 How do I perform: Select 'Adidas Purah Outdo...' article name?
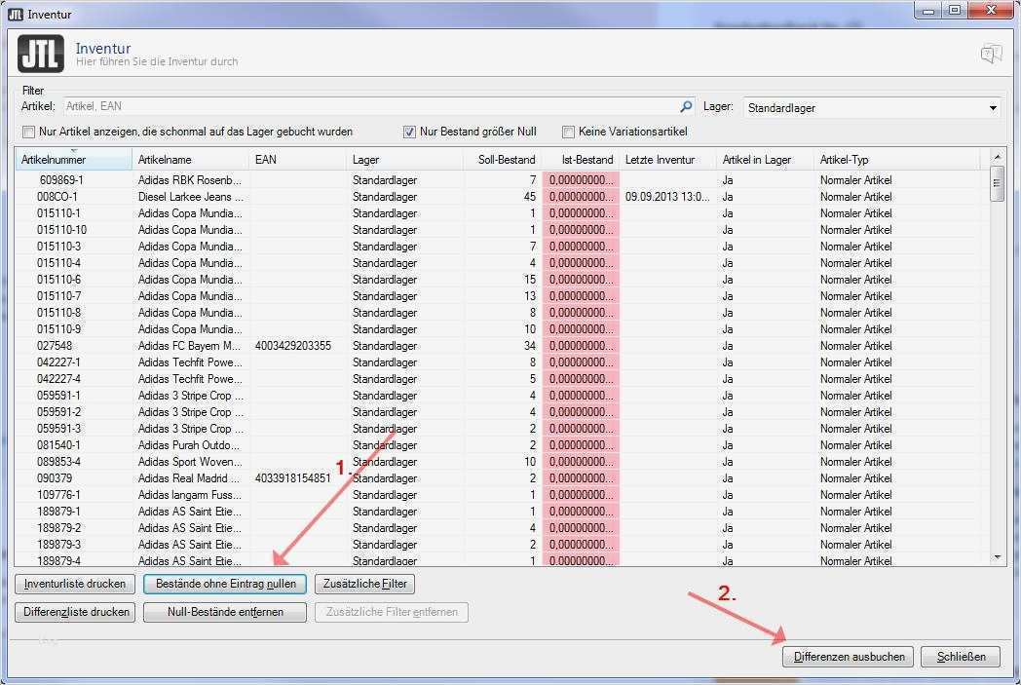point(189,445)
